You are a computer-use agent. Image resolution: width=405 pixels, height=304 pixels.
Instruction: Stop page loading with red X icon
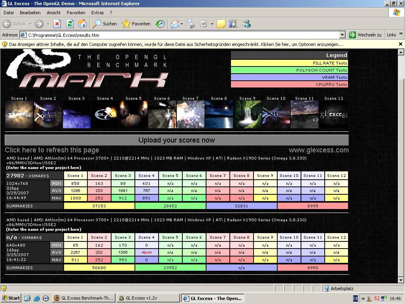(x=57, y=24)
